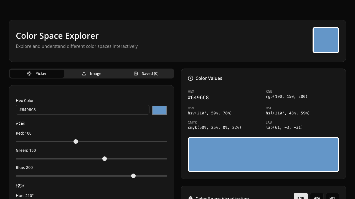Viewport: 355px width, 199px height.
Task: Click the save disk icon beside Saved
Action: point(136,74)
